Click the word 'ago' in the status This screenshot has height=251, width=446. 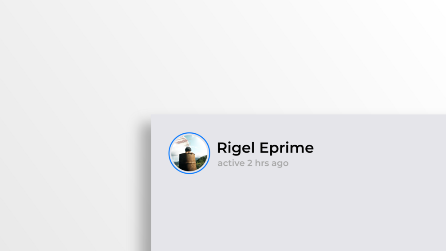point(280,163)
